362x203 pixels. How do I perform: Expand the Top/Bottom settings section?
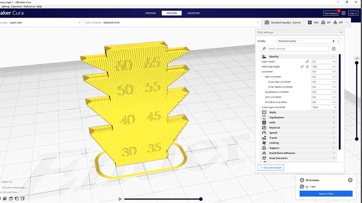333,117
